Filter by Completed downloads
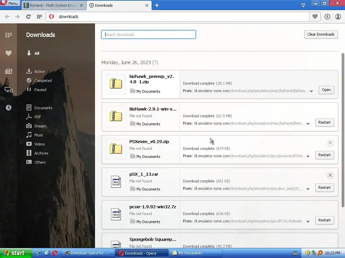The image size is (345, 258). (x=39, y=81)
